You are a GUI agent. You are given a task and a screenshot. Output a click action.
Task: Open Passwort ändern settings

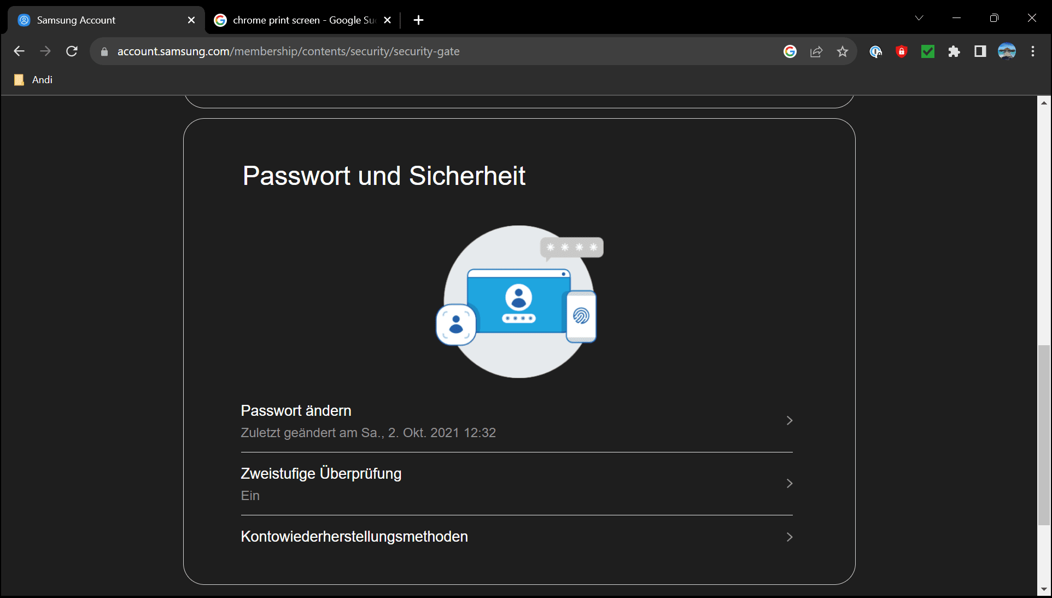(x=516, y=421)
